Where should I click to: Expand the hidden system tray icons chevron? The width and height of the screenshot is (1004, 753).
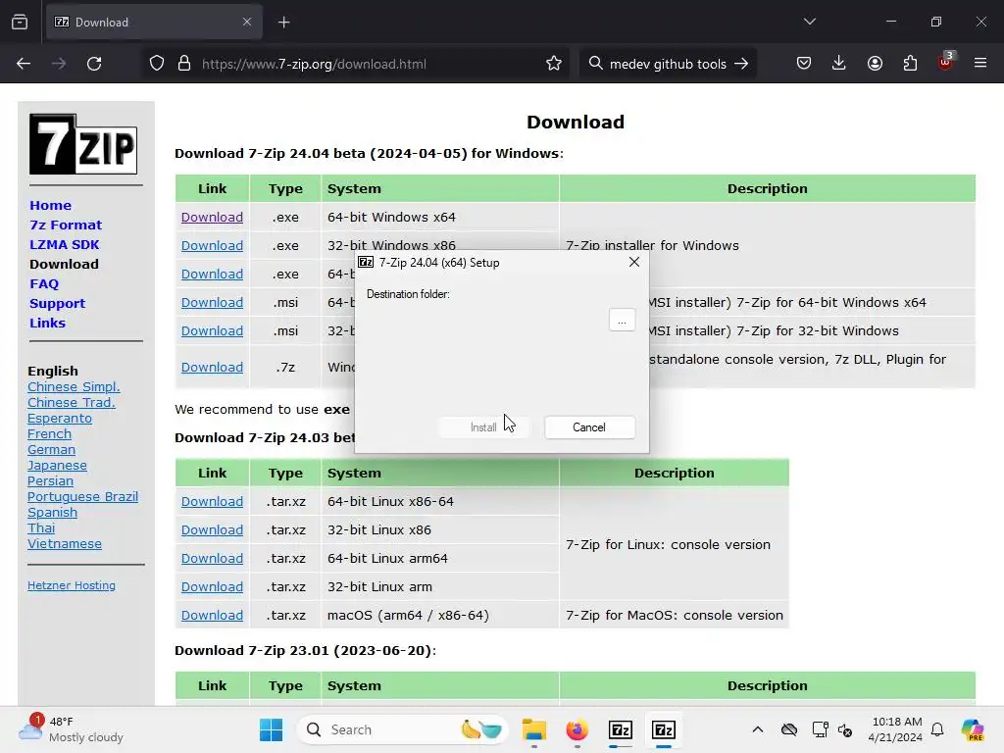click(x=758, y=729)
